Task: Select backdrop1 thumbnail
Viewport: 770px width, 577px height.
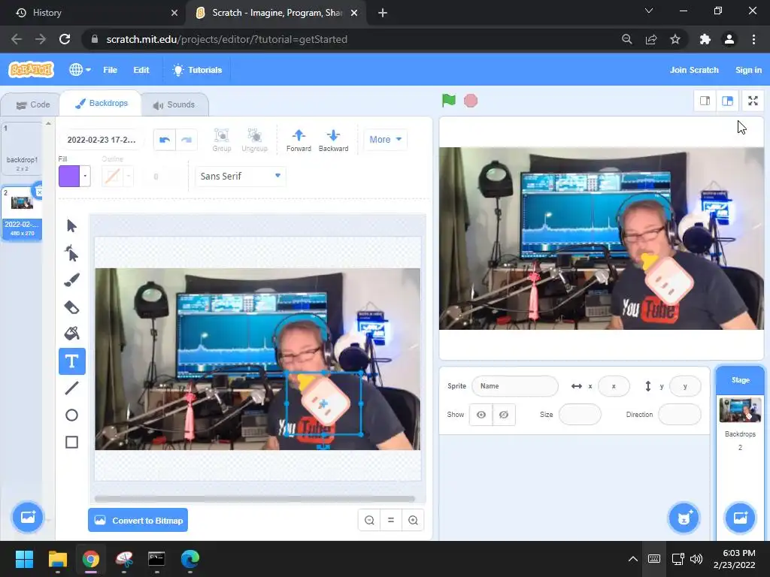Action: (x=22, y=148)
